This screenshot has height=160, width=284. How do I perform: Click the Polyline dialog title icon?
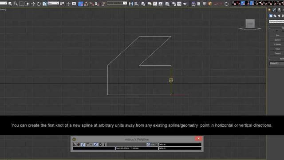tap(74, 139)
